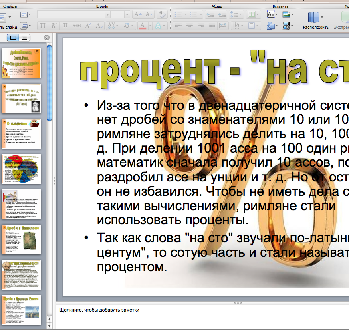Screen dimensions: 349x330
Task: Open the font name dropdown
Action: (107, 15)
